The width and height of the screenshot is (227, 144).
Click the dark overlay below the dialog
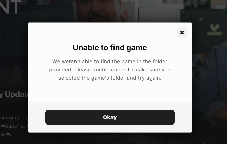(x=110, y=138)
